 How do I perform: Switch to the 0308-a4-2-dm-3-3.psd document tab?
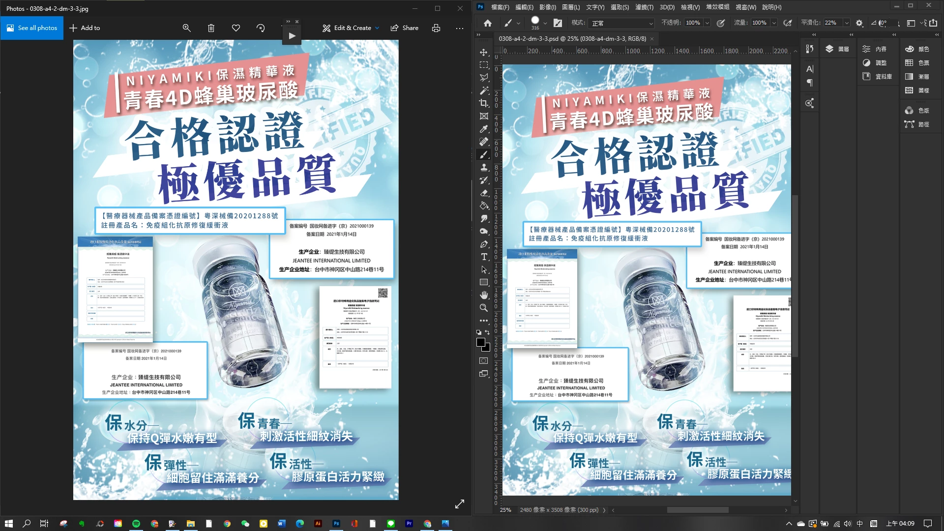(572, 38)
